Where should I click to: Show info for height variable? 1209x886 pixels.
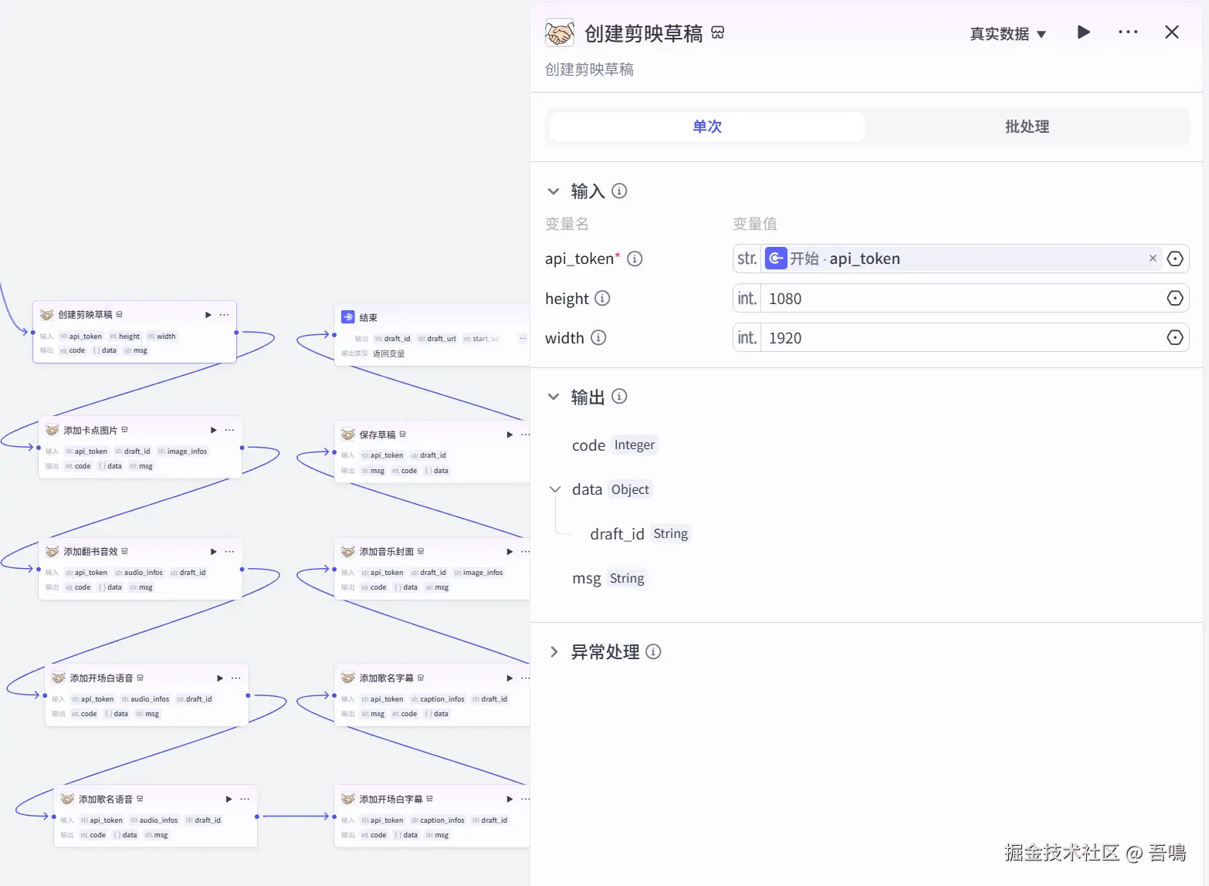click(602, 298)
